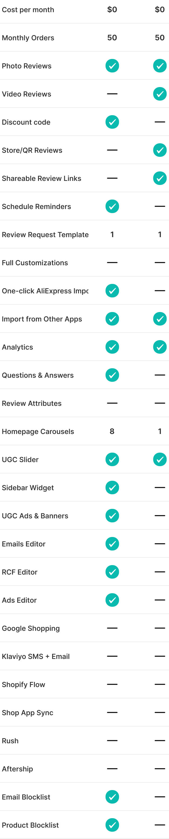Click the Discount code checkmark icon
The height and width of the screenshot is (839, 169).
(x=112, y=122)
